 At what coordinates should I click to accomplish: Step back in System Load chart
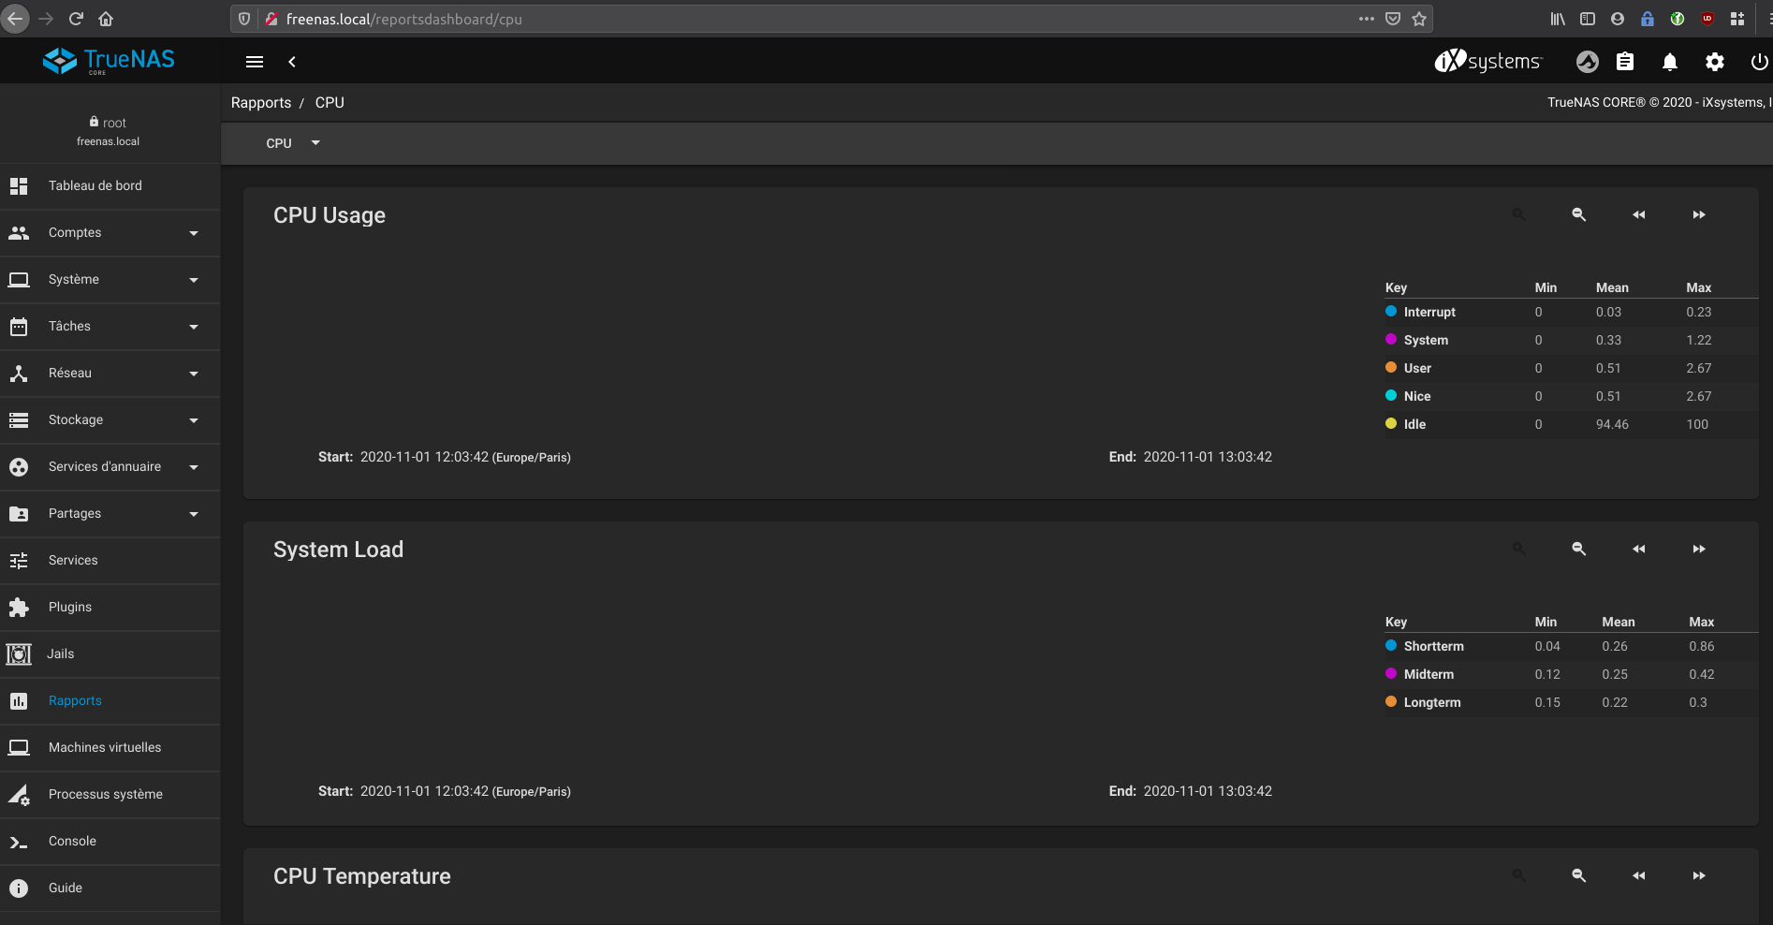coord(1639,549)
